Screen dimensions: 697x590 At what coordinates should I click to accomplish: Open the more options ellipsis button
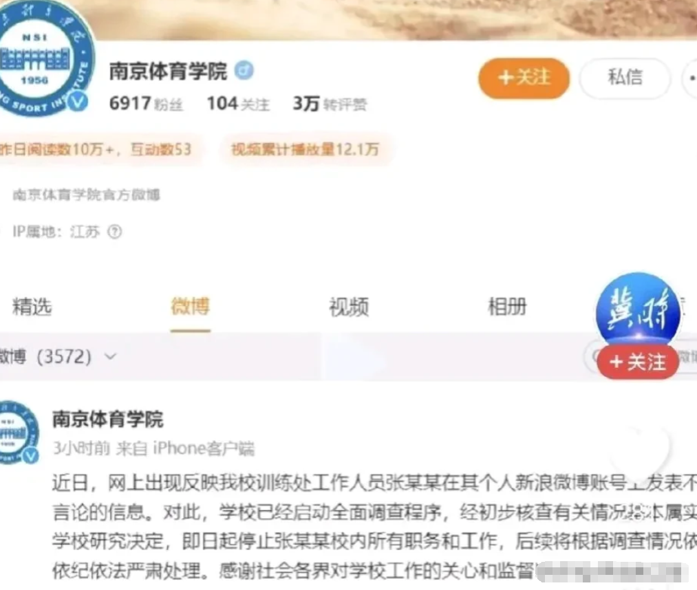[x=690, y=78]
